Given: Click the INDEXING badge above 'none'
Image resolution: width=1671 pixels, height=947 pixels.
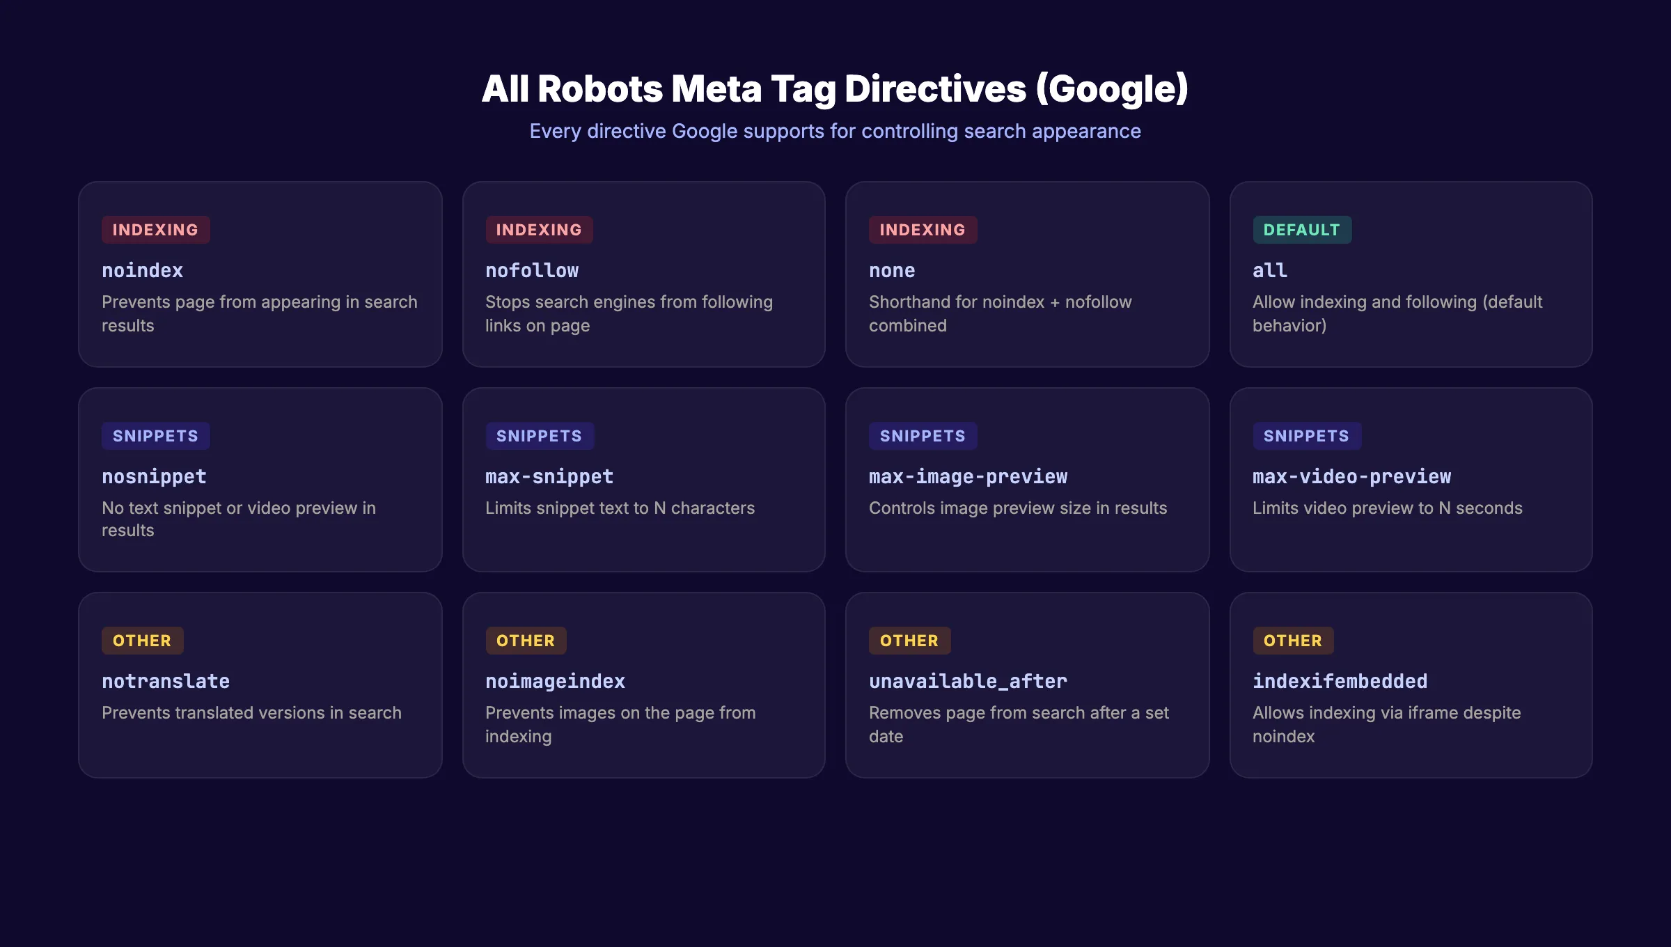Looking at the screenshot, I should pos(923,230).
